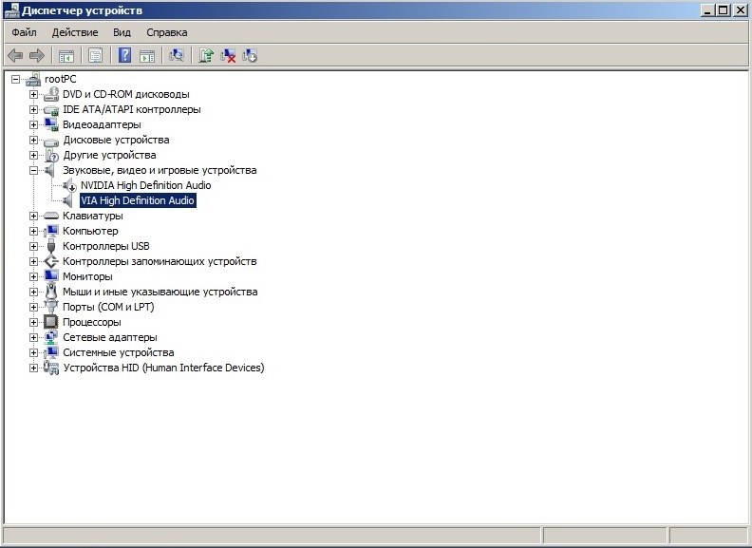The image size is (752, 548).
Task: Expand the Мониторы node
Action: tap(33, 276)
